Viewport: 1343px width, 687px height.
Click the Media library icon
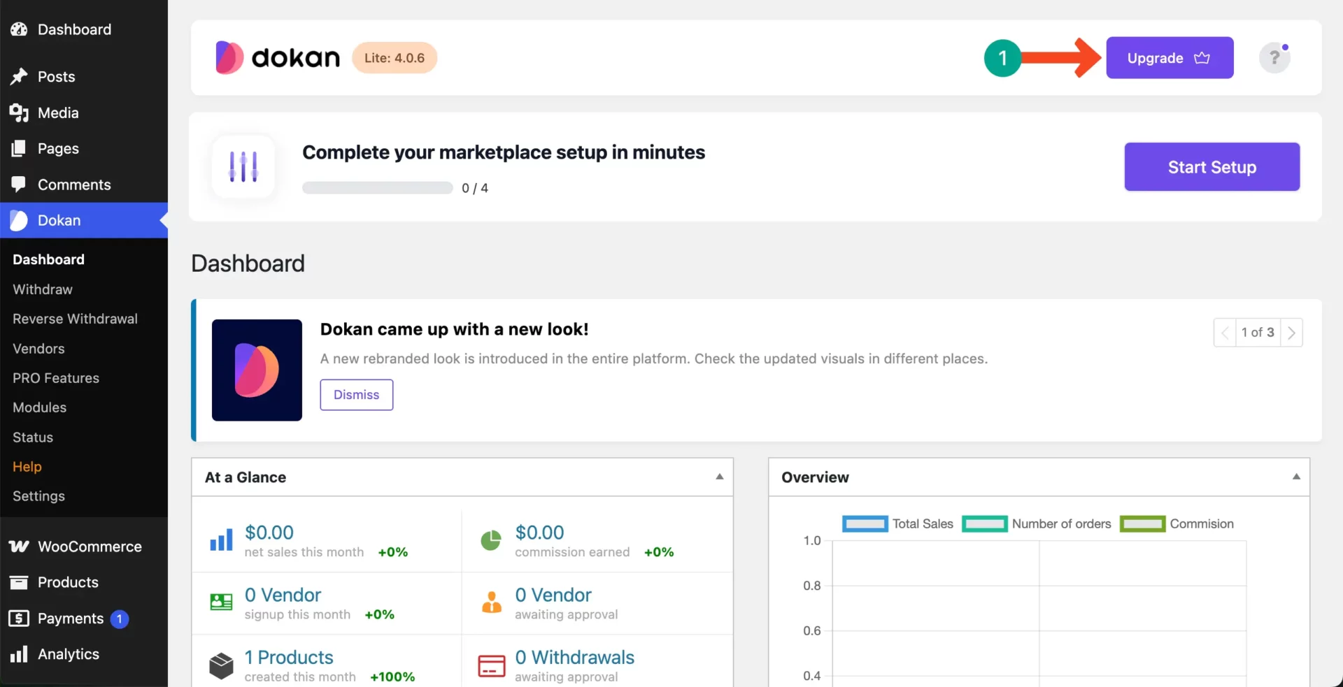pyautogui.click(x=19, y=113)
